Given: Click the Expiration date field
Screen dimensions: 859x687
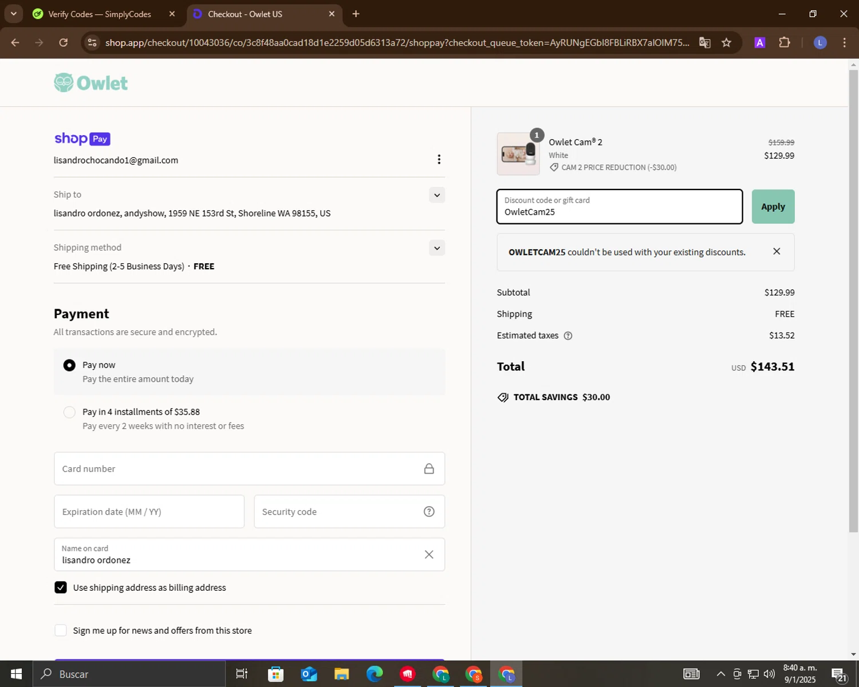Looking at the screenshot, I should pos(149,512).
